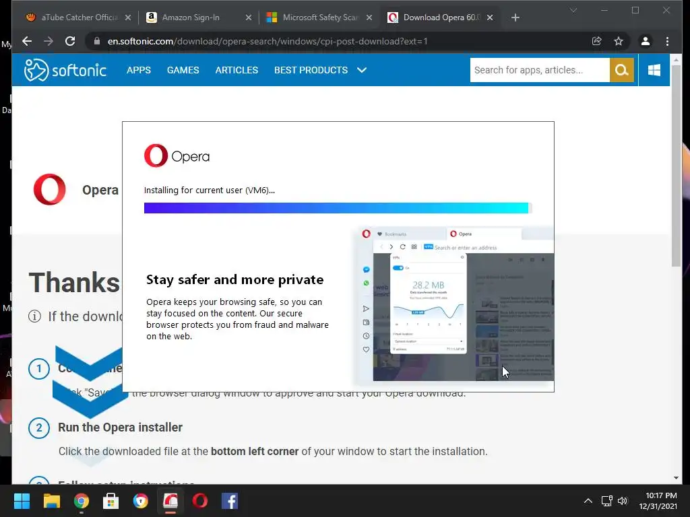Select the Download Opera tab
Image resolution: width=690 pixels, height=517 pixels.
440,18
